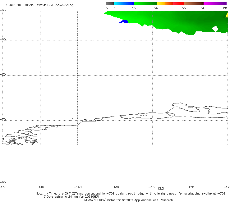Select the red segment of the color bar

click(x=178, y=4)
